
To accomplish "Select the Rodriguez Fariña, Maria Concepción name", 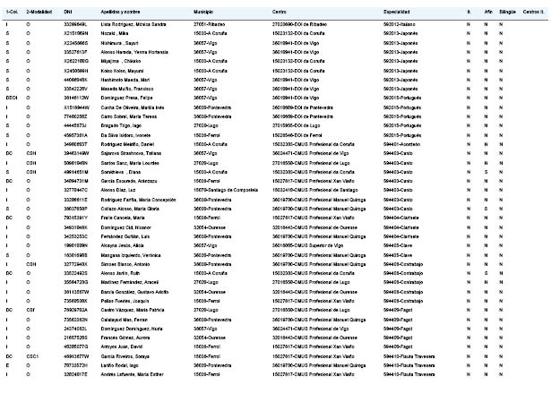I will point(138,200).
